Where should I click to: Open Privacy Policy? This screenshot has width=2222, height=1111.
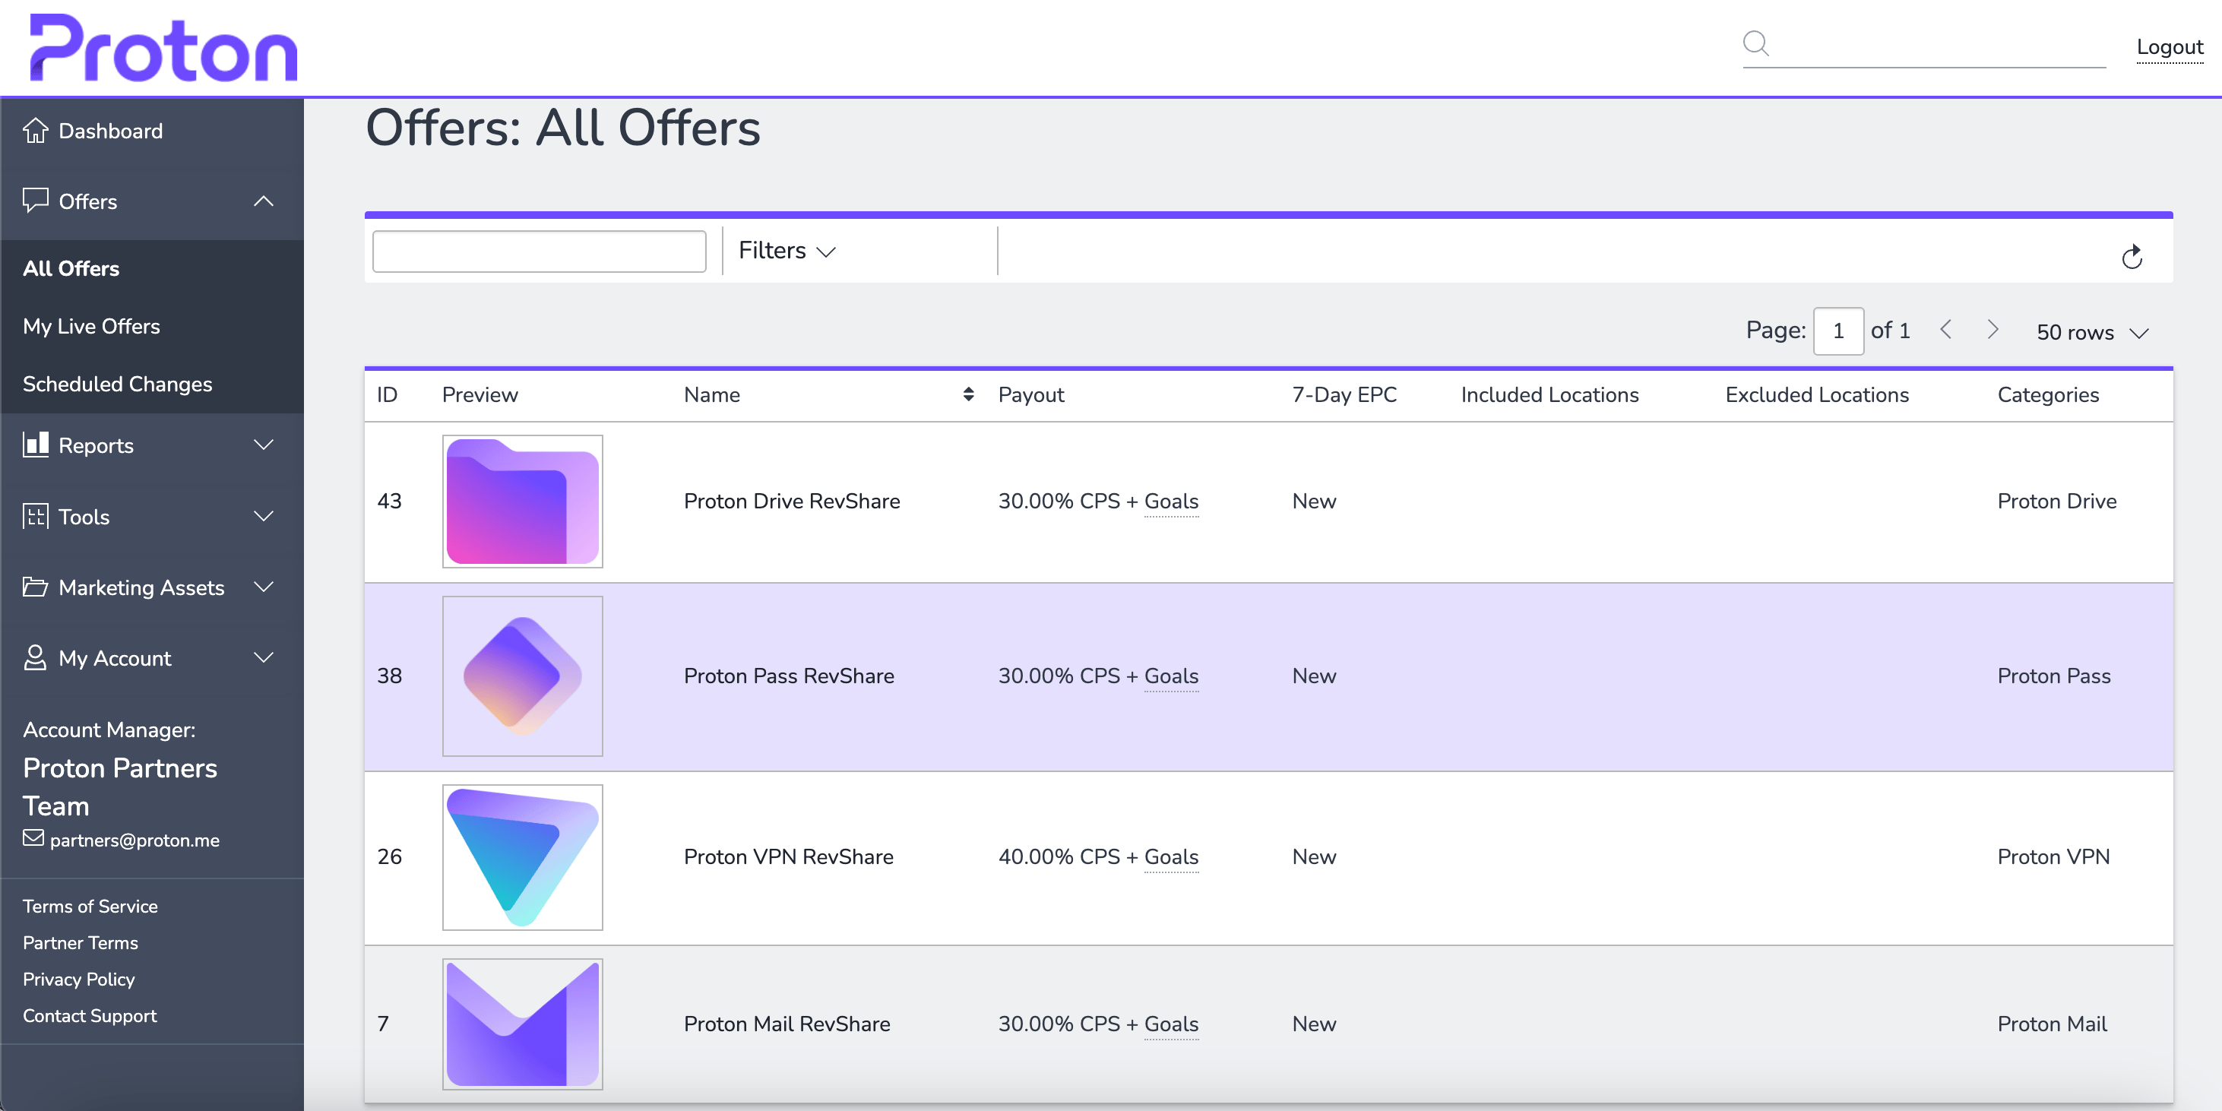click(78, 979)
